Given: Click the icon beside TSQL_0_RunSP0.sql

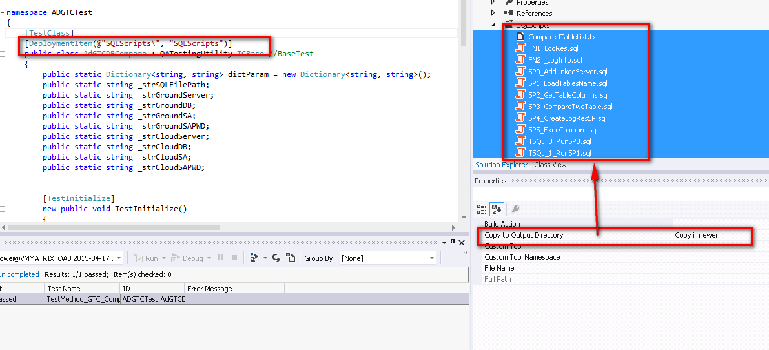Looking at the screenshot, I should pos(521,141).
